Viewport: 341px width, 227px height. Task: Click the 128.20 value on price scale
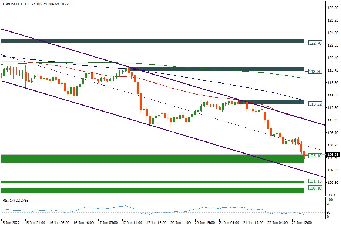pos(333,8)
